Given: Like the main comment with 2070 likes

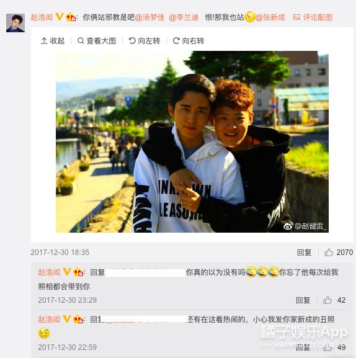Looking at the screenshot, I should coord(339,253).
